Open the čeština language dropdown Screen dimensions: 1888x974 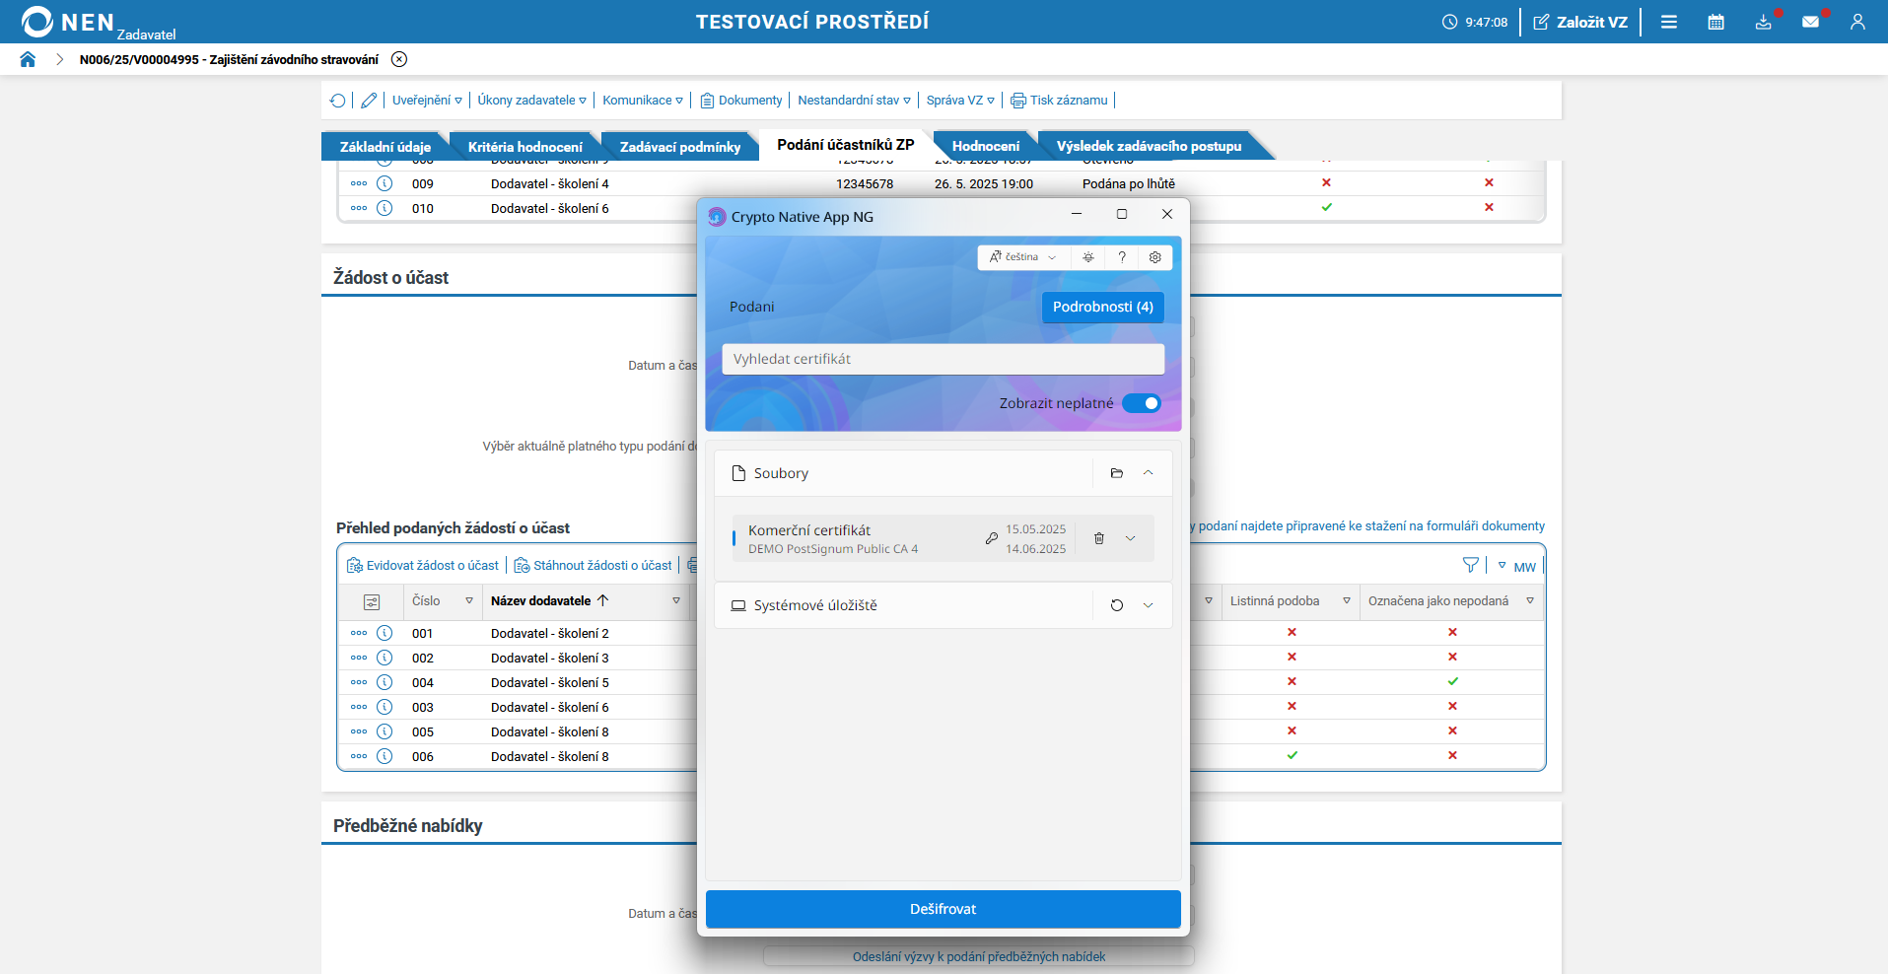(x=1022, y=257)
